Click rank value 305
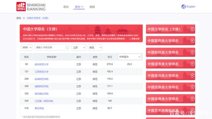The width and height of the screenshot is (212, 119). pos(26,86)
